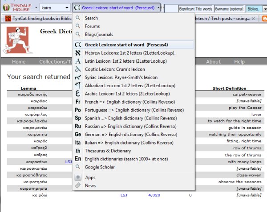Click the th Thesaurus icon
267x212 pixels.
click(x=78, y=151)
